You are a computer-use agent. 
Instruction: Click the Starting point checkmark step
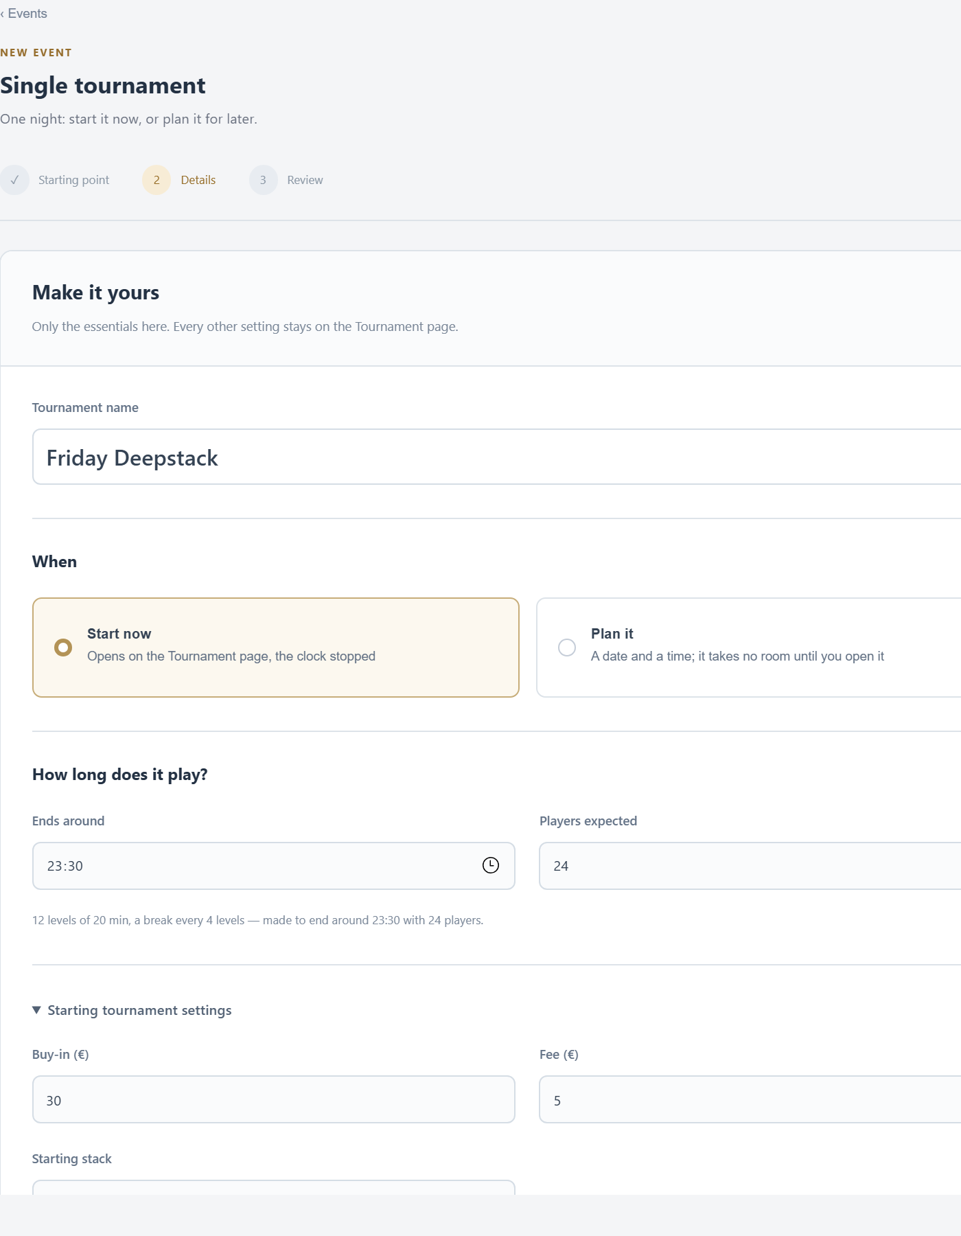[15, 180]
